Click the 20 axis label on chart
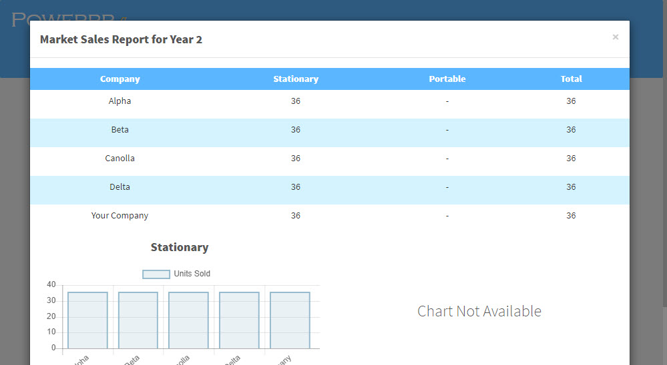The height and width of the screenshot is (365, 667). (x=51, y=316)
